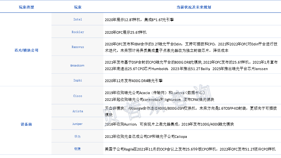Screen dimensions: 281x158
Task: Click the 华为 player name
Action: [x=78, y=137]
